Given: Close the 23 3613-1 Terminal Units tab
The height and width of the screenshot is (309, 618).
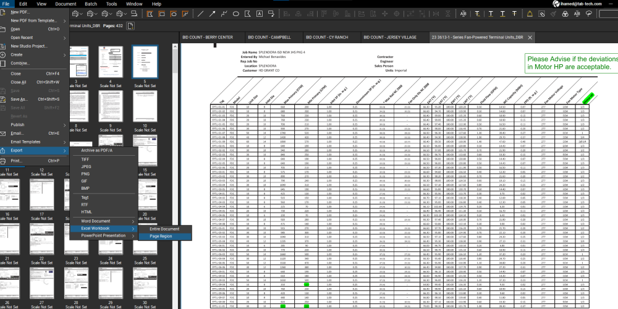Looking at the screenshot, I should click(x=530, y=38).
